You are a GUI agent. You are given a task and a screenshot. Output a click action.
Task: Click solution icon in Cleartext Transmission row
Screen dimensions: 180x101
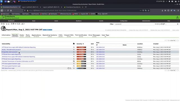(74, 61)
